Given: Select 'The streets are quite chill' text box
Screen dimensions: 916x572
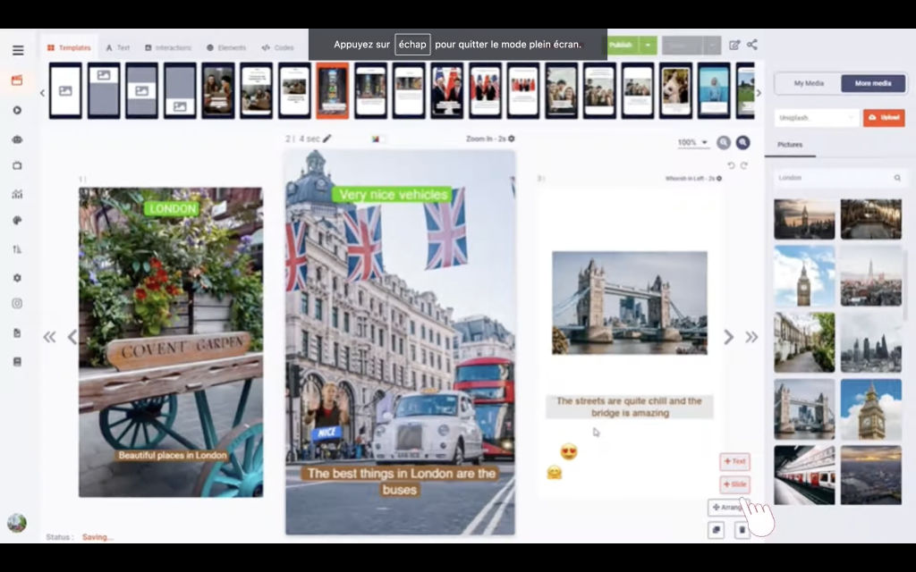Looking at the screenshot, I should [x=629, y=407].
